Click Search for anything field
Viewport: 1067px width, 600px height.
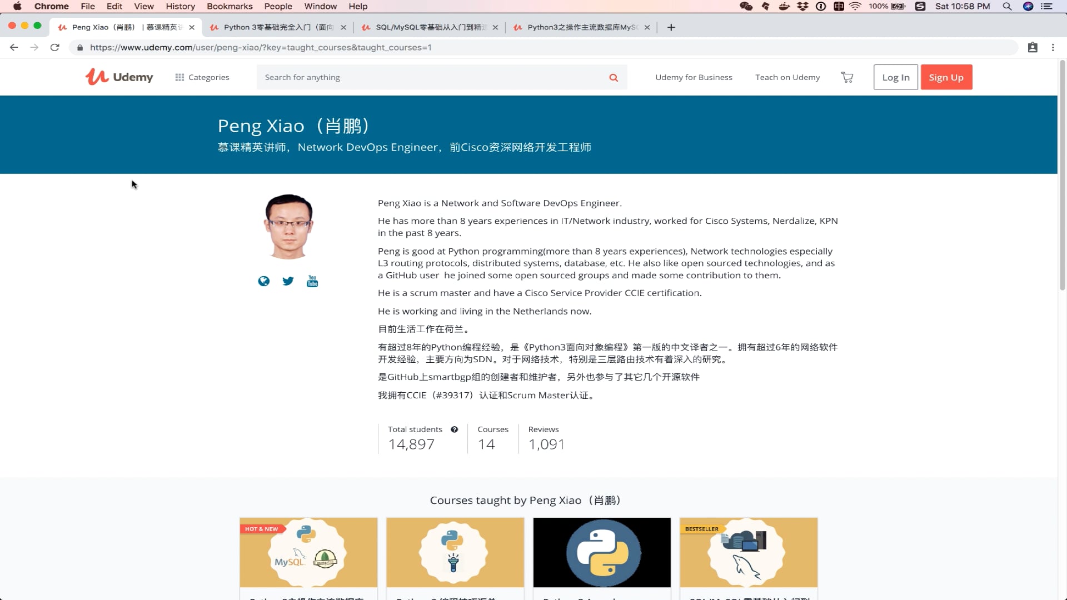pyautogui.click(x=433, y=77)
